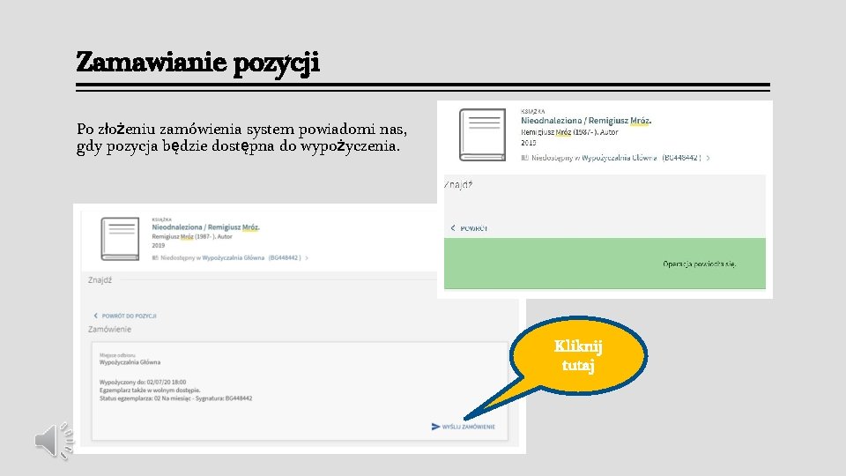Viewport: 846px width, 476px height.
Task: Expand availability chevron in confirmation panel
Action: 708,158
